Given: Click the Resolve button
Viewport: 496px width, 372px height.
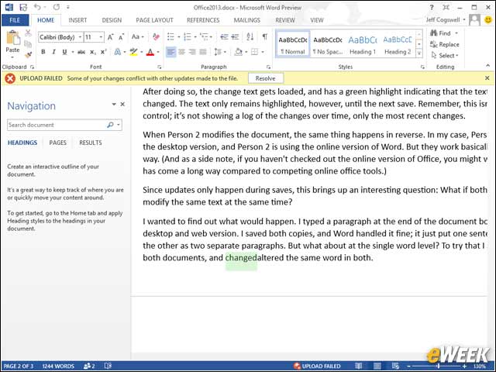Looking at the screenshot, I should [x=265, y=78].
